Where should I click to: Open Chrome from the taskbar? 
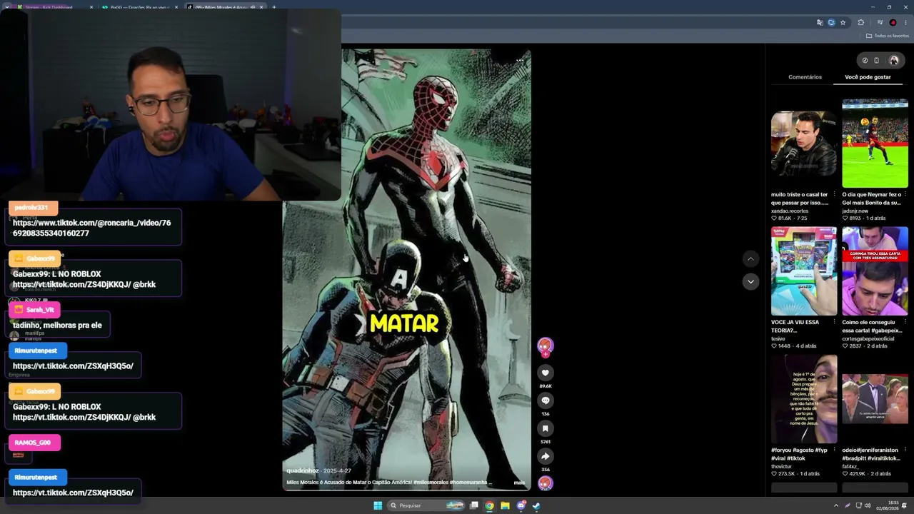[x=489, y=505]
